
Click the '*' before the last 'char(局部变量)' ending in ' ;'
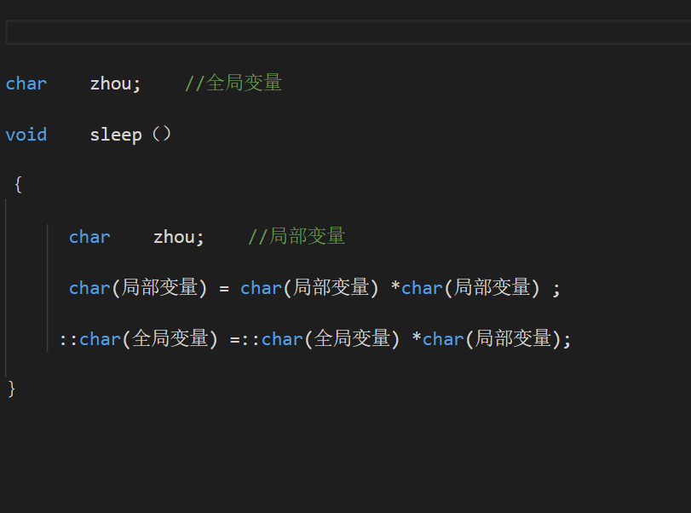[x=395, y=288]
